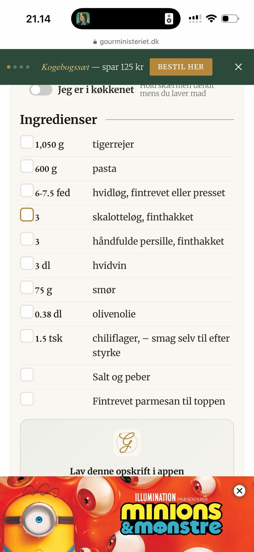Image resolution: width=254 pixels, height=552 pixels.
Task: Mark hvidvin as collected
Action: (x=27, y=263)
